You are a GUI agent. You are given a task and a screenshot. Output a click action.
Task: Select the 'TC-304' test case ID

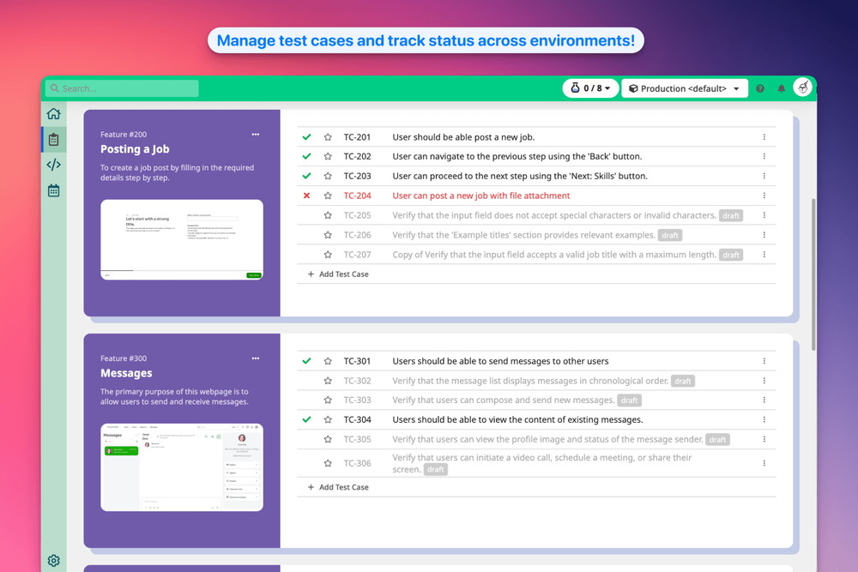pos(357,420)
